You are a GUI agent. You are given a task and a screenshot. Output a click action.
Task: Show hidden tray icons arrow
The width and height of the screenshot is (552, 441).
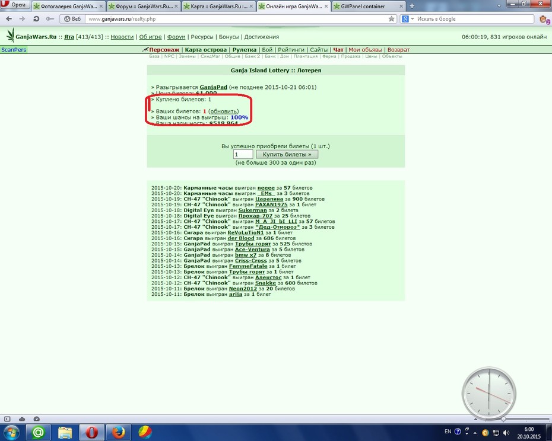point(475,433)
